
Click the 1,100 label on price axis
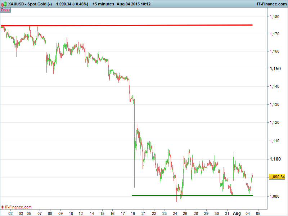point(275,159)
